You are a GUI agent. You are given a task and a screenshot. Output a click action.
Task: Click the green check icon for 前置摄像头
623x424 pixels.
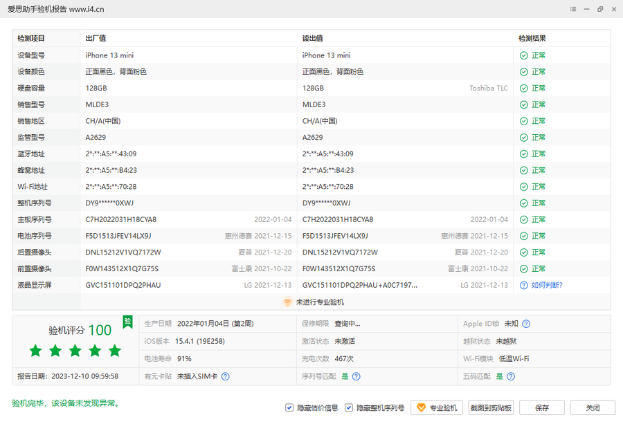point(524,269)
